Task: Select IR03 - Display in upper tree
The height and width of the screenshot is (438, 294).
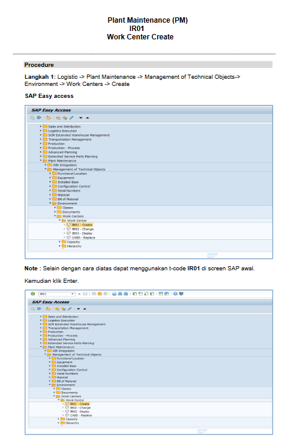Action: 79,233
